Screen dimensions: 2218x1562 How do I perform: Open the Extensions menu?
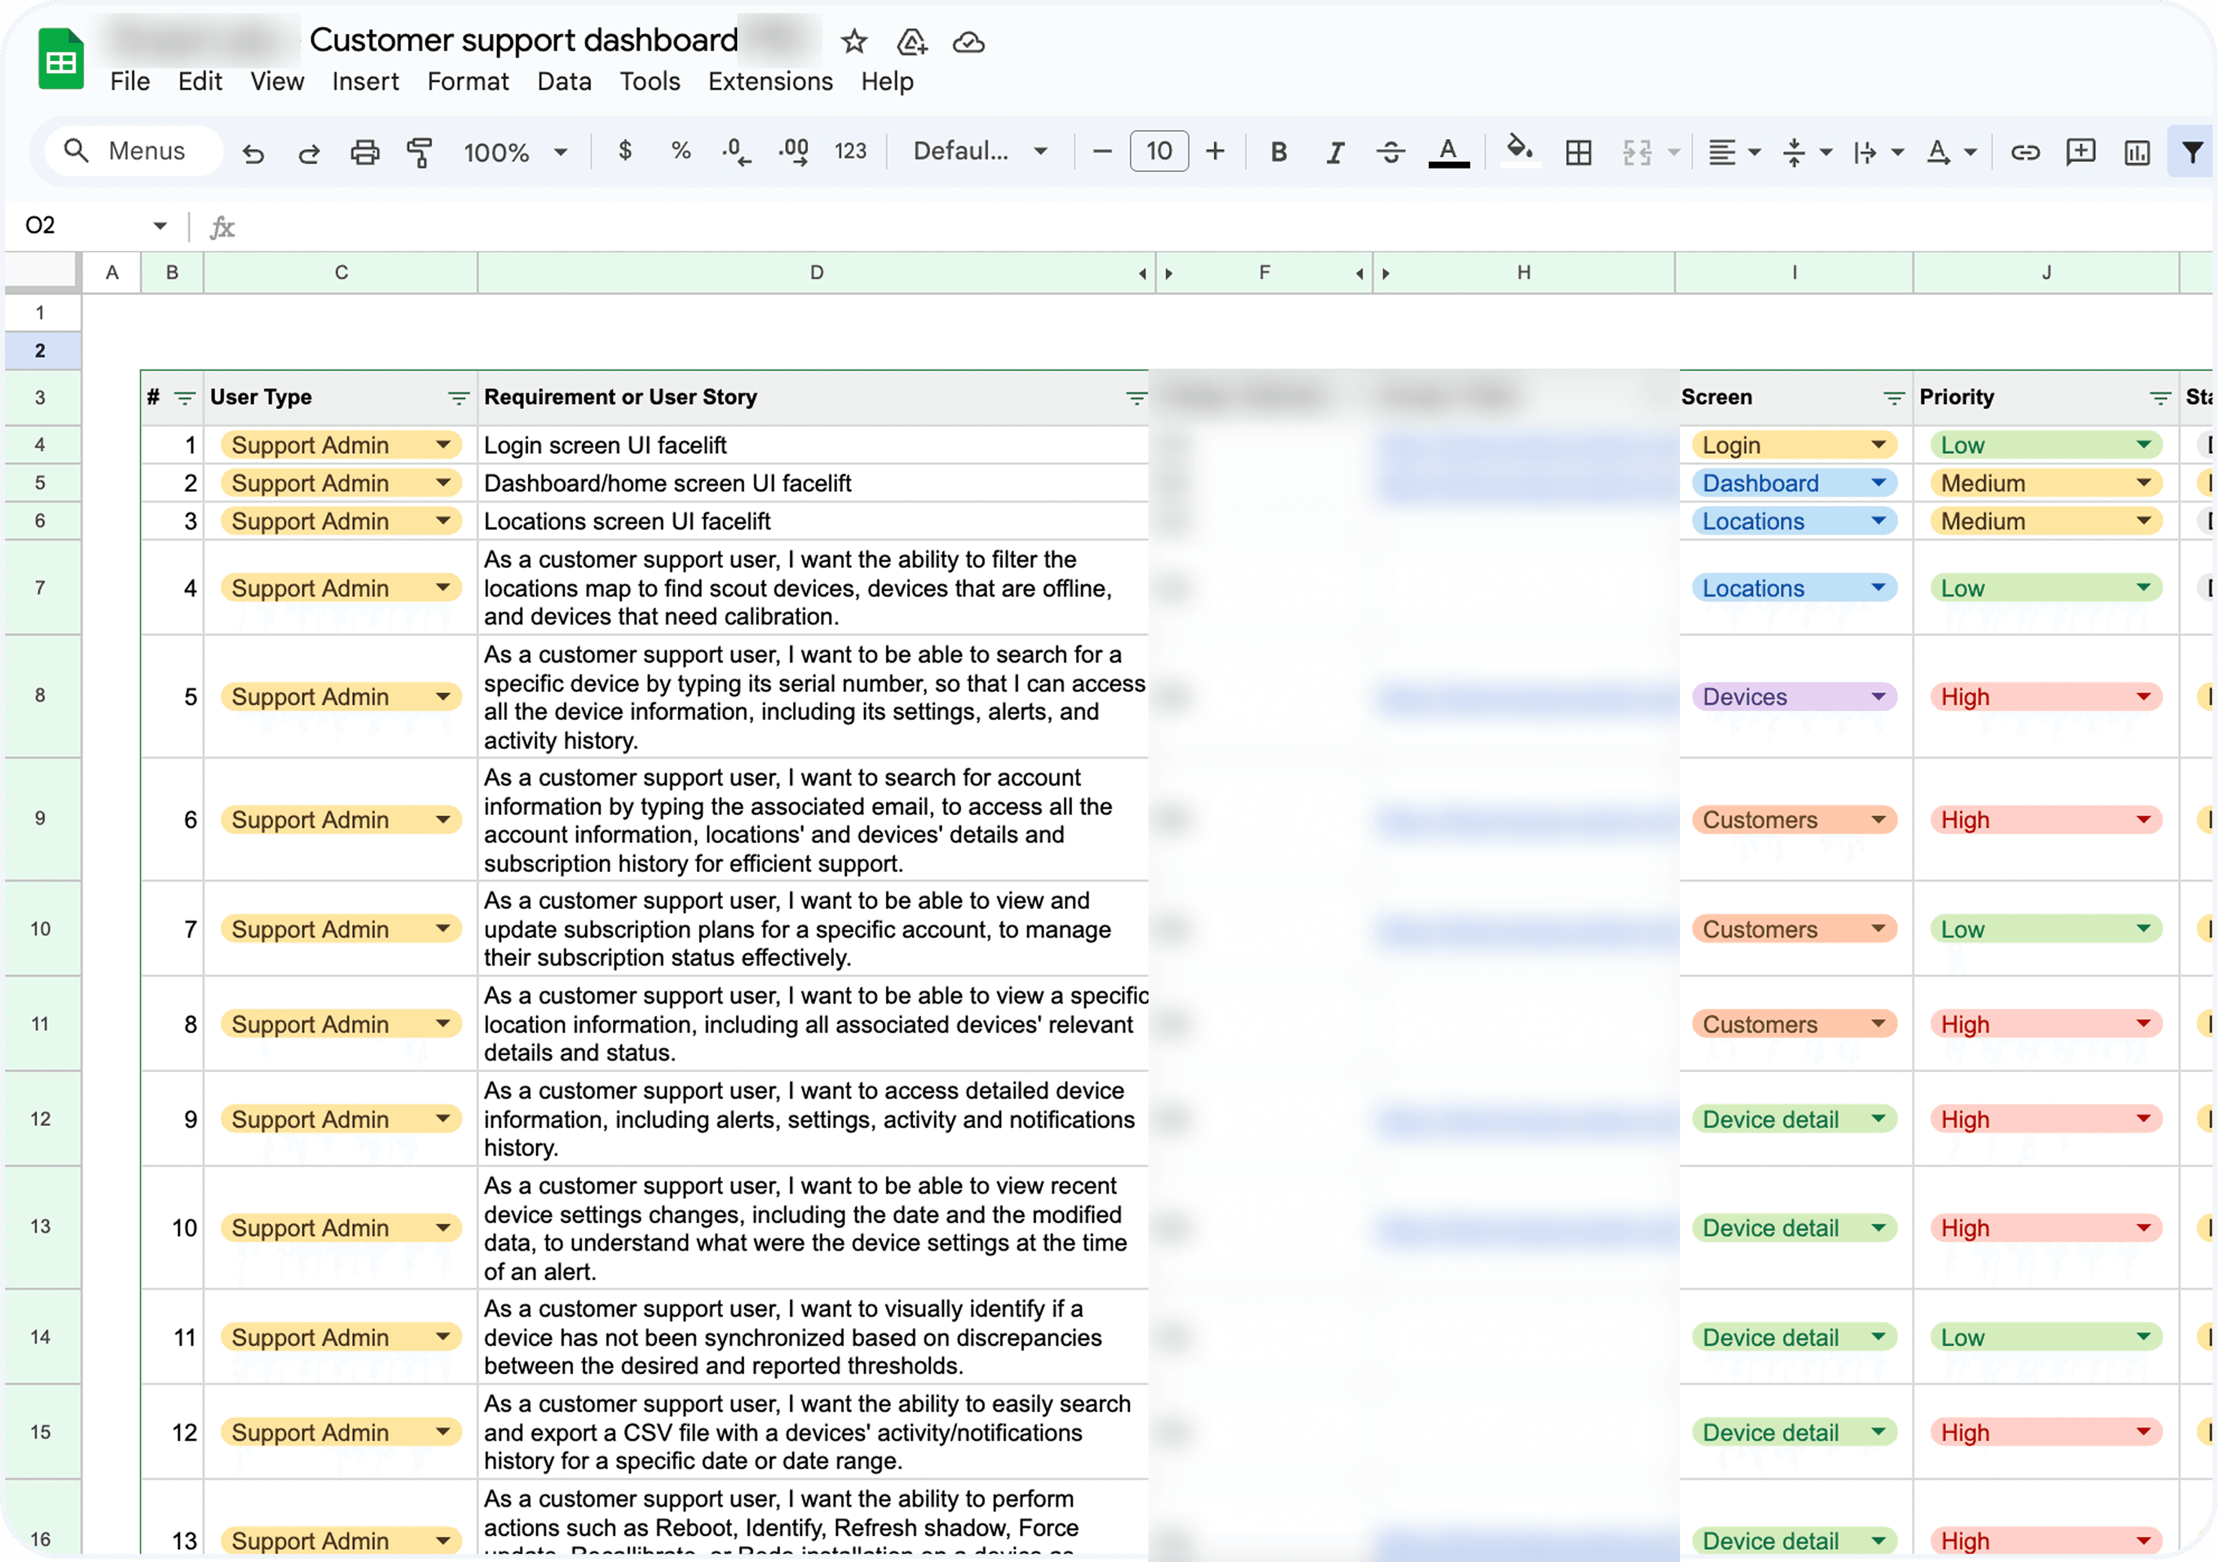coord(770,81)
